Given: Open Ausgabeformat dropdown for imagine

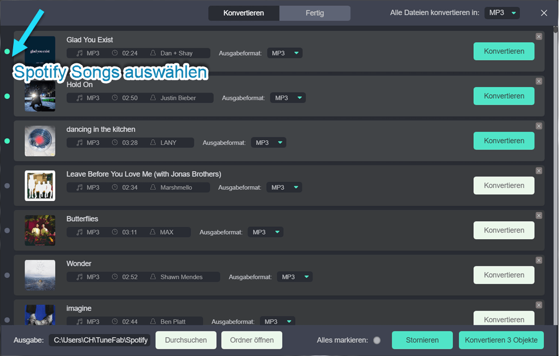Looking at the screenshot, I should [277, 321].
